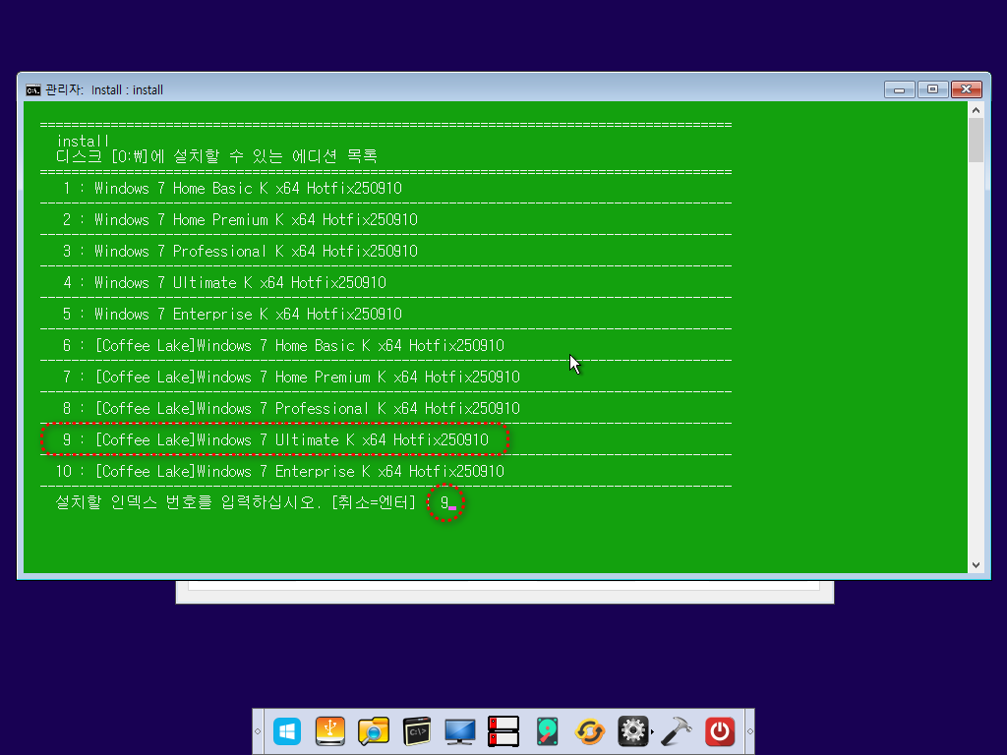This screenshot has width=1007, height=755.
Task: Click the 'install' heading text
Action: 83,142
